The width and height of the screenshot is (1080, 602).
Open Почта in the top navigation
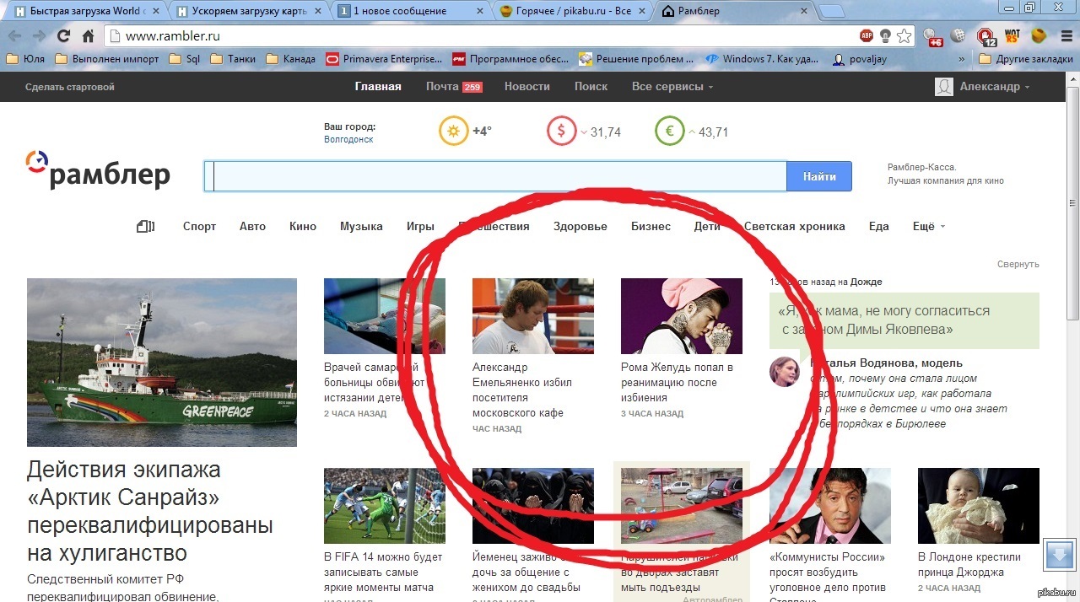(x=453, y=87)
